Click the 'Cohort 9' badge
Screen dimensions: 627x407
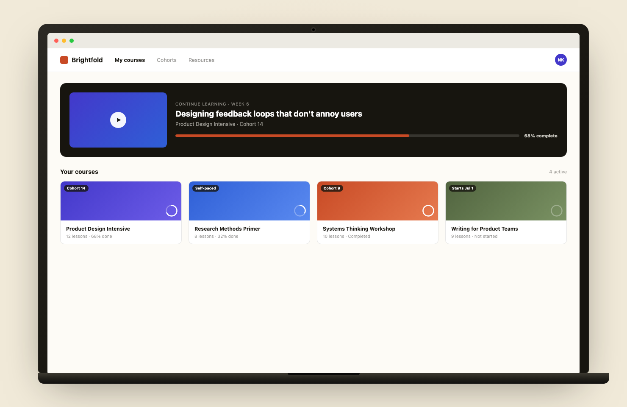332,188
